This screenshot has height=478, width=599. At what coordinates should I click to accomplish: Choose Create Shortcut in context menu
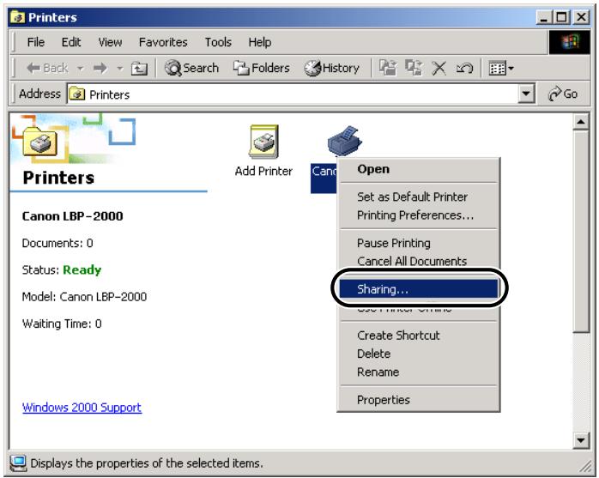[418, 335]
